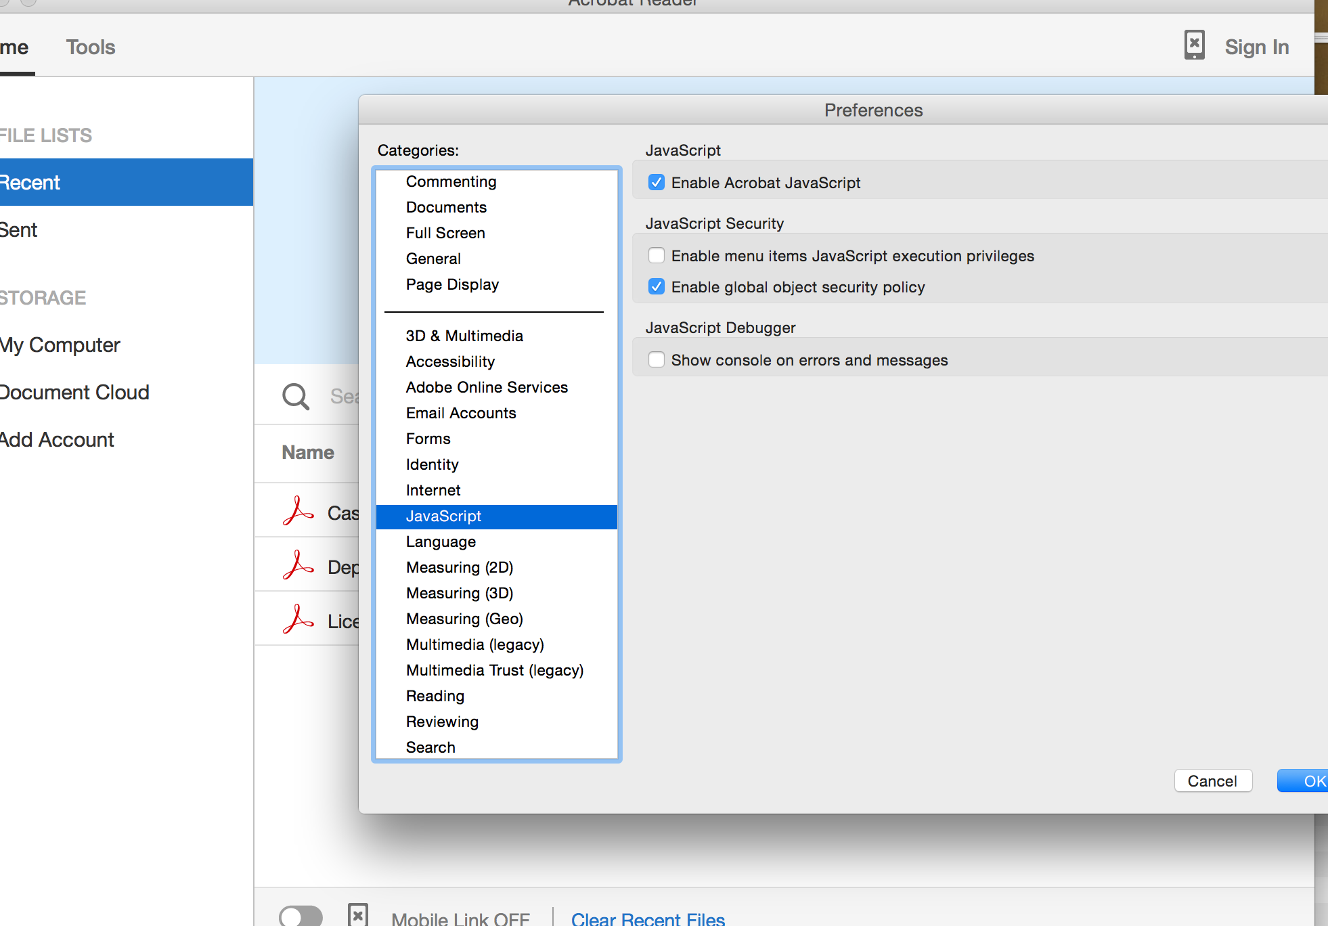Select Measuring (Geo) category
1328x926 pixels.
click(497, 619)
